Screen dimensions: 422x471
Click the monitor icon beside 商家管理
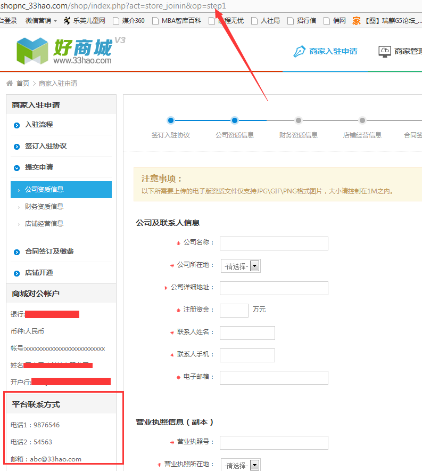point(385,51)
